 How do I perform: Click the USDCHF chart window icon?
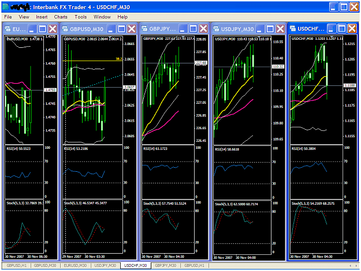click(293, 29)
